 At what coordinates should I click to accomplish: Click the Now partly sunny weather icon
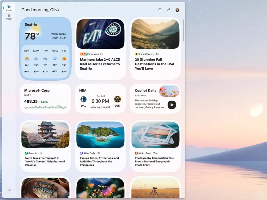tap(27, 59)
